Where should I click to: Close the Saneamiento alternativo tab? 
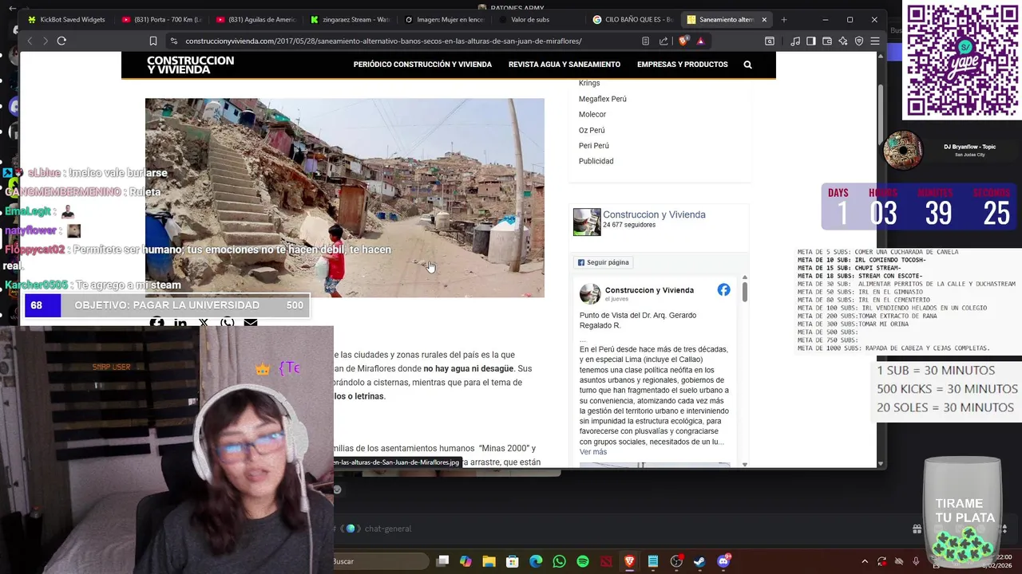pos(764,19)
